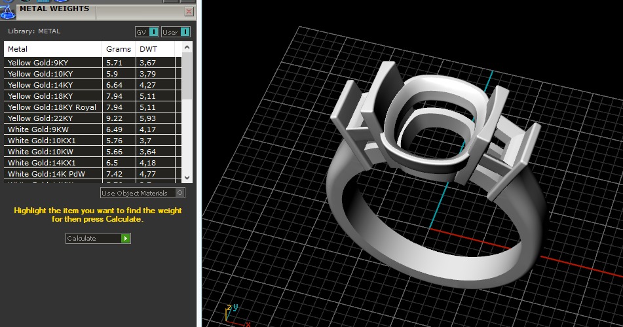Click the 5.71 grams value
The image size is (623, 327).
coord(114,63)
